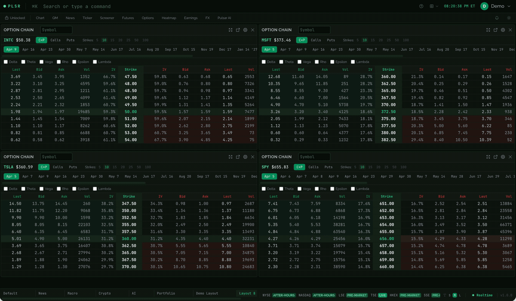Close the TSLA option chain panel
The width and height of the screenshot is (516, 301).
tap(252, 157)
